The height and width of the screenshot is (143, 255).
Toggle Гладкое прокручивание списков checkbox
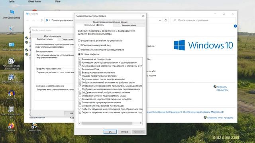point(80,76)
